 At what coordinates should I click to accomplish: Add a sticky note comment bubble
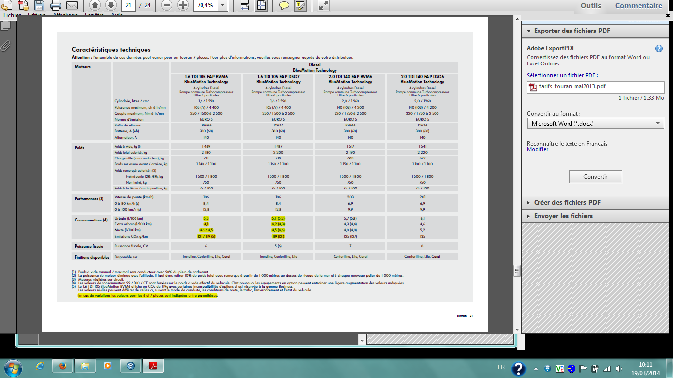(x=284, y=5)
